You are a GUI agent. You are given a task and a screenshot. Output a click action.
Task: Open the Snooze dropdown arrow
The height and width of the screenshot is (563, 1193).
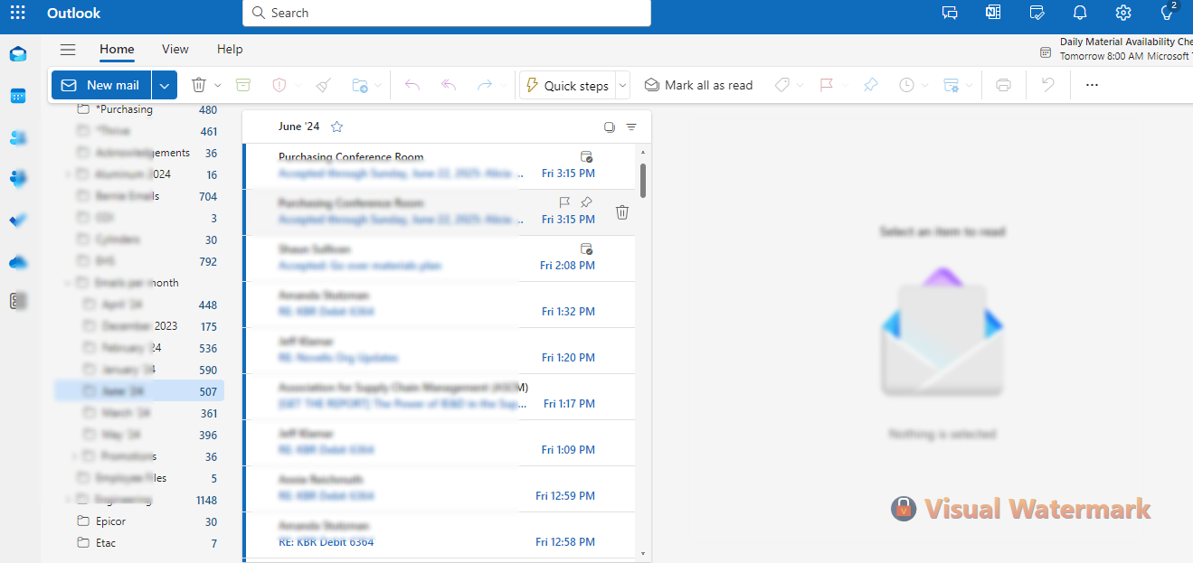[924, 86]
